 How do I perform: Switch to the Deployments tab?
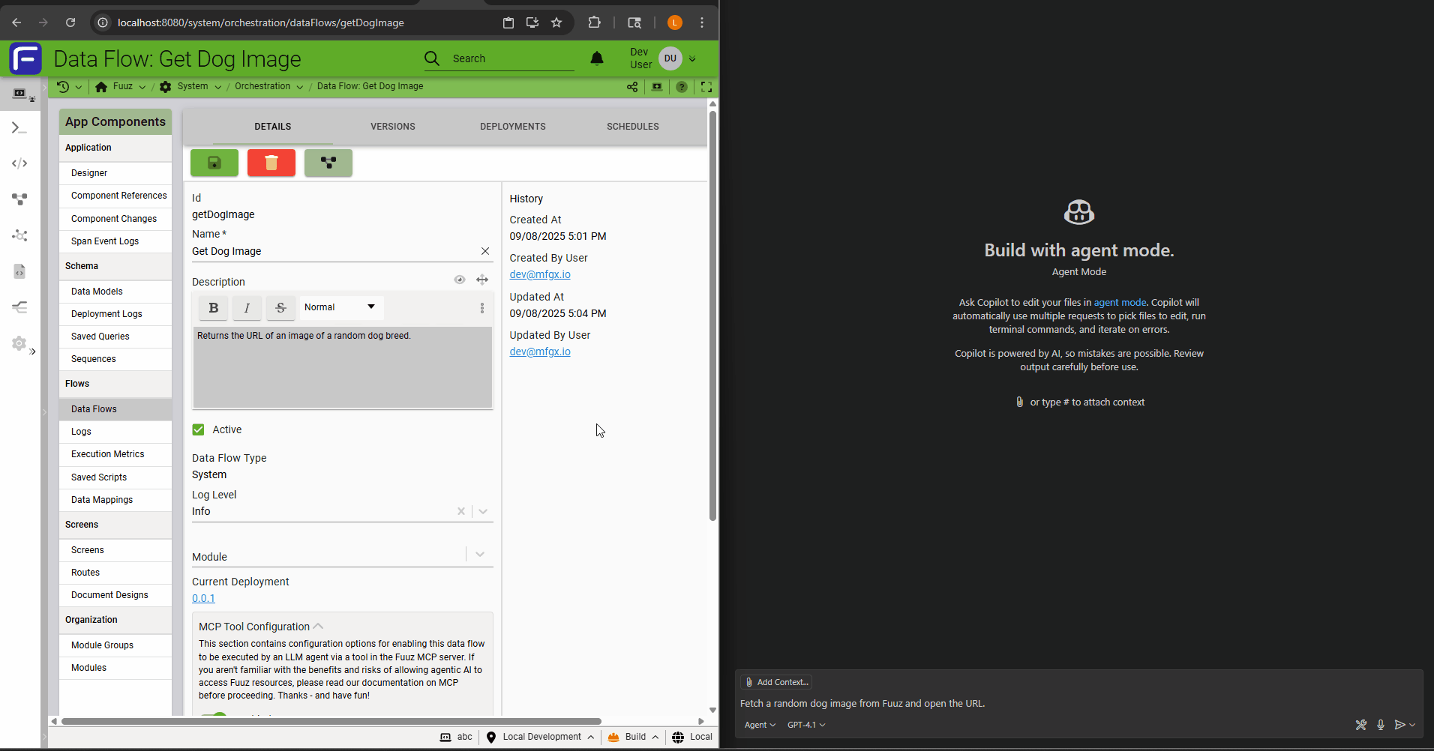click(x=513, y=127)
